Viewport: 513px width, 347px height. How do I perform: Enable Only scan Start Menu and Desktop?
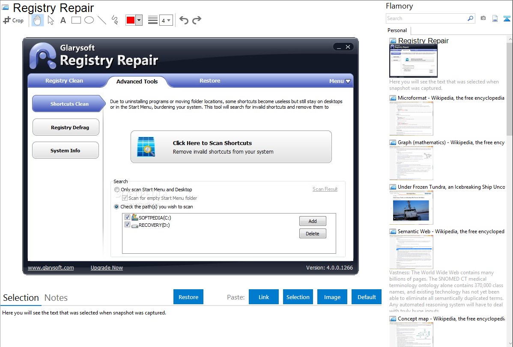point(117,190)
